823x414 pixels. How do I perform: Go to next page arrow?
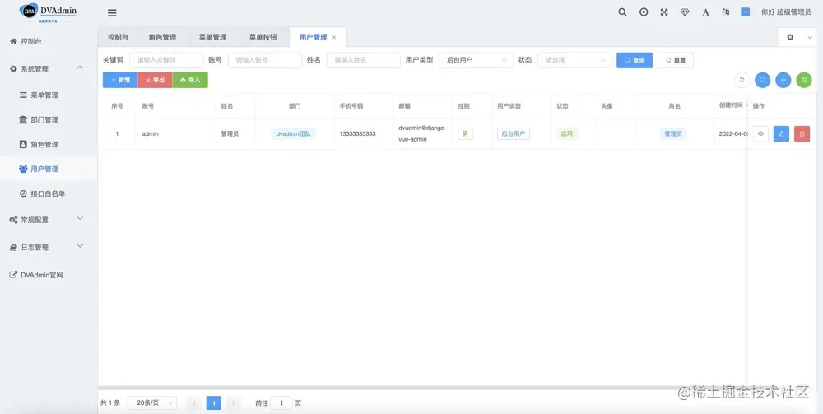(234, 403)
